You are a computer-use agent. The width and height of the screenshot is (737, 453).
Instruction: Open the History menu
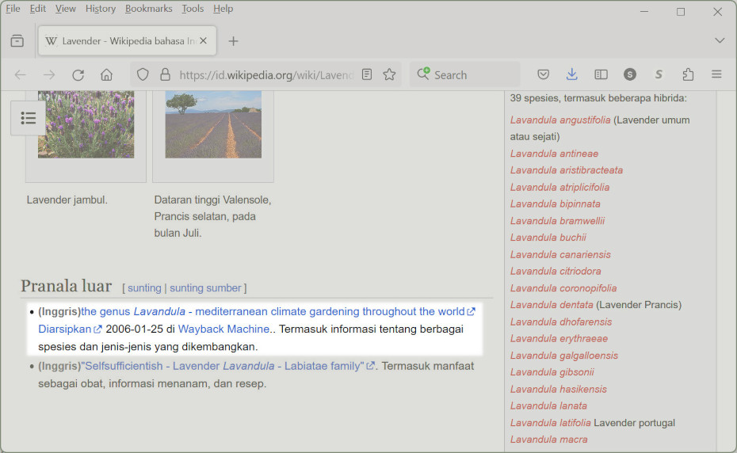coord(100,9)
